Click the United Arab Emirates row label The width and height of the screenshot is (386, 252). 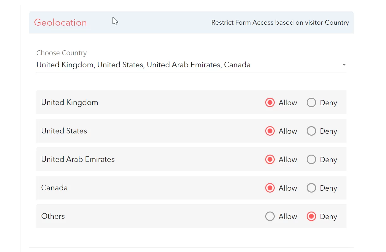click(x=78, y=159)
